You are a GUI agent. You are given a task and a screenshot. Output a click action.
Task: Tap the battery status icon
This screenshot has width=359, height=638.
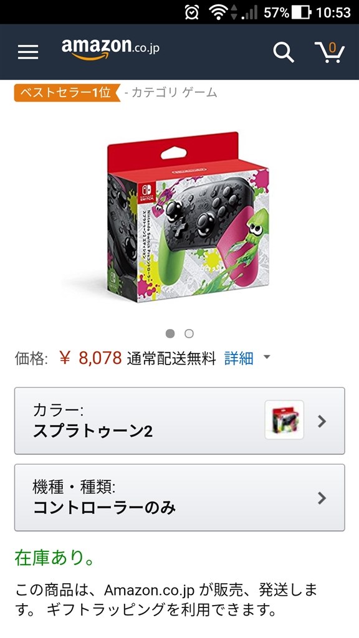[302, 12]
